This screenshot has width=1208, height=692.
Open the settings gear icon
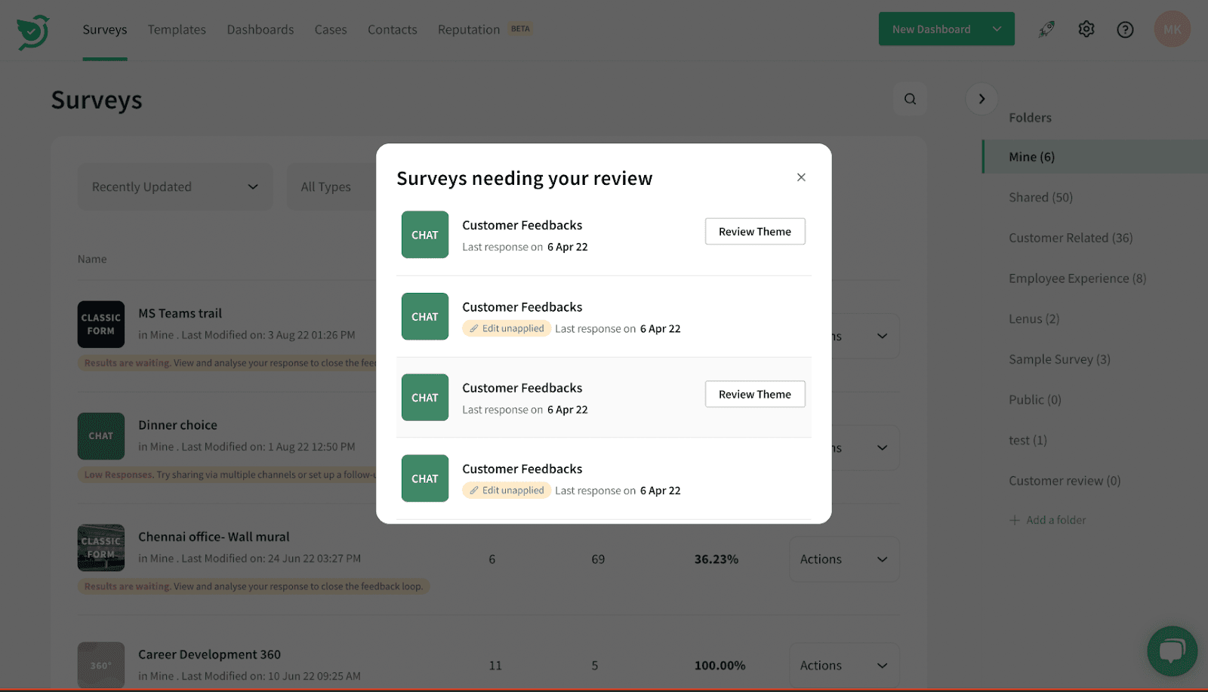pos(1086,29)
